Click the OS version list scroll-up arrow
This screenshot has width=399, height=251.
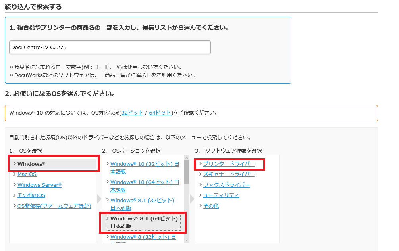(x=187, y=158)
